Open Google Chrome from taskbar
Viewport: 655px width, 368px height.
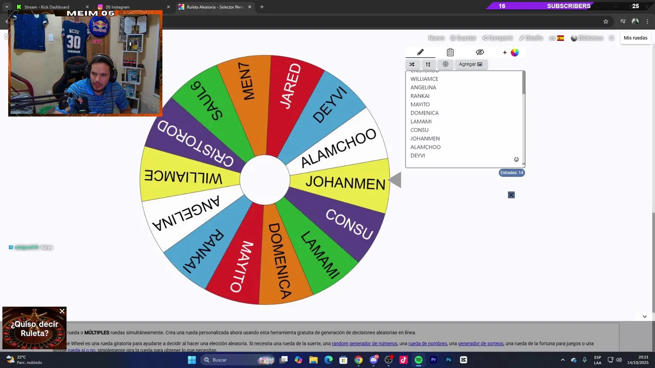(x=359, y=360)
